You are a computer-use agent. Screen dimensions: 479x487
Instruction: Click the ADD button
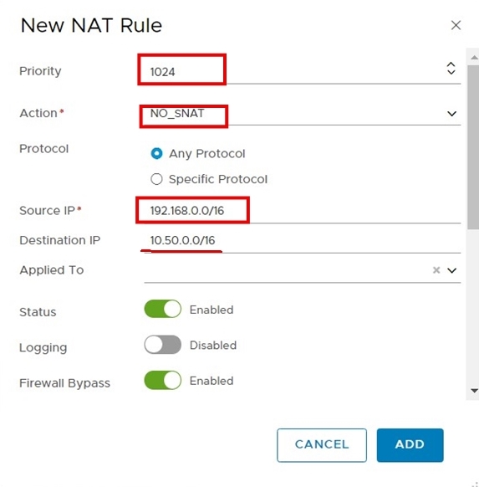click(x=410, y=445)
